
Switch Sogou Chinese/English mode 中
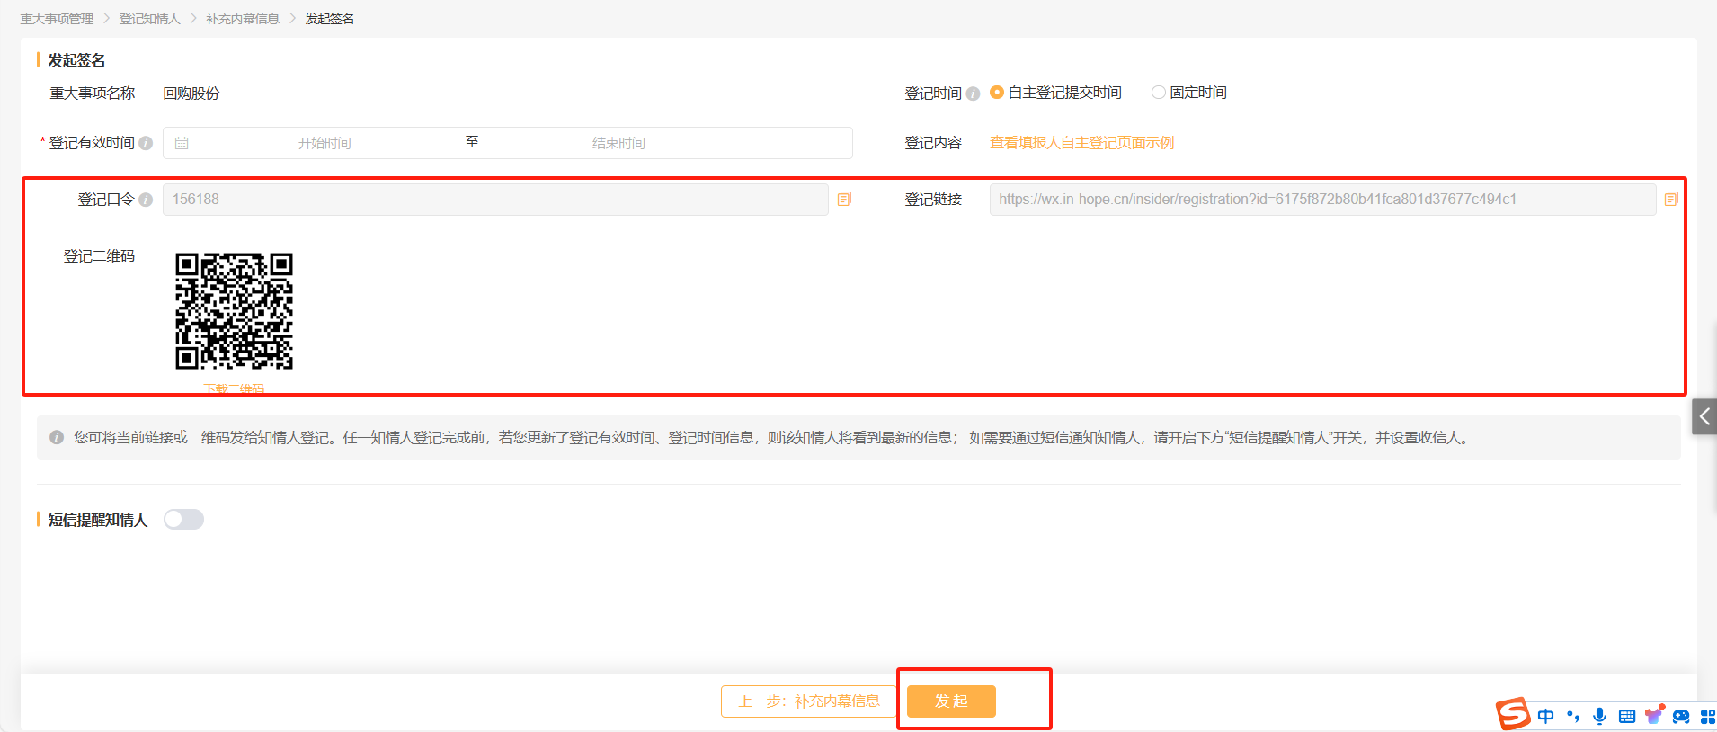(x=1546, y=716)
